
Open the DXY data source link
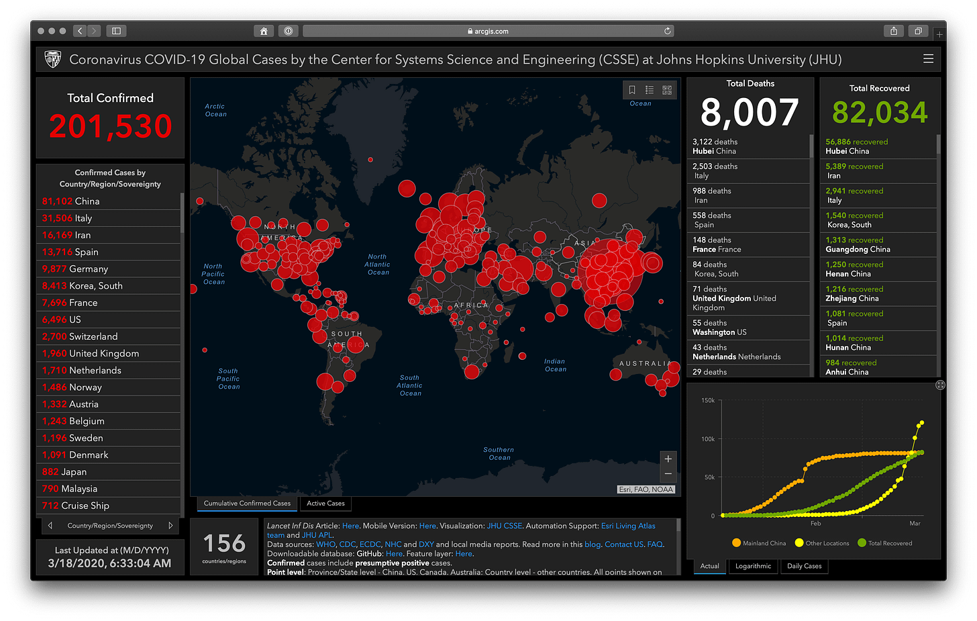coord(427,544)
